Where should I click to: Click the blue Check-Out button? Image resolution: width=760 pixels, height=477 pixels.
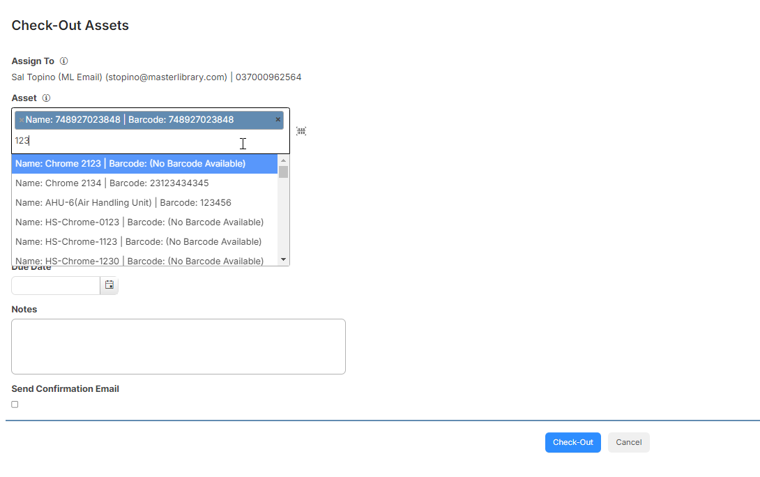pos(573,443)
